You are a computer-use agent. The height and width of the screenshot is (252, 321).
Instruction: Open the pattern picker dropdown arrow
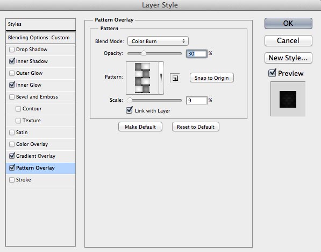[161, 78]
